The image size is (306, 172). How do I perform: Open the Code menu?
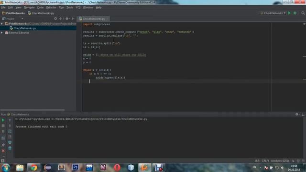point(40,8)
